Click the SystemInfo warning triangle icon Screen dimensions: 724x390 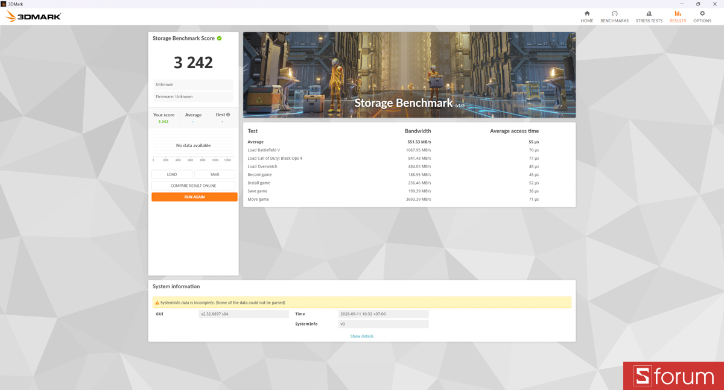(157, 303)
